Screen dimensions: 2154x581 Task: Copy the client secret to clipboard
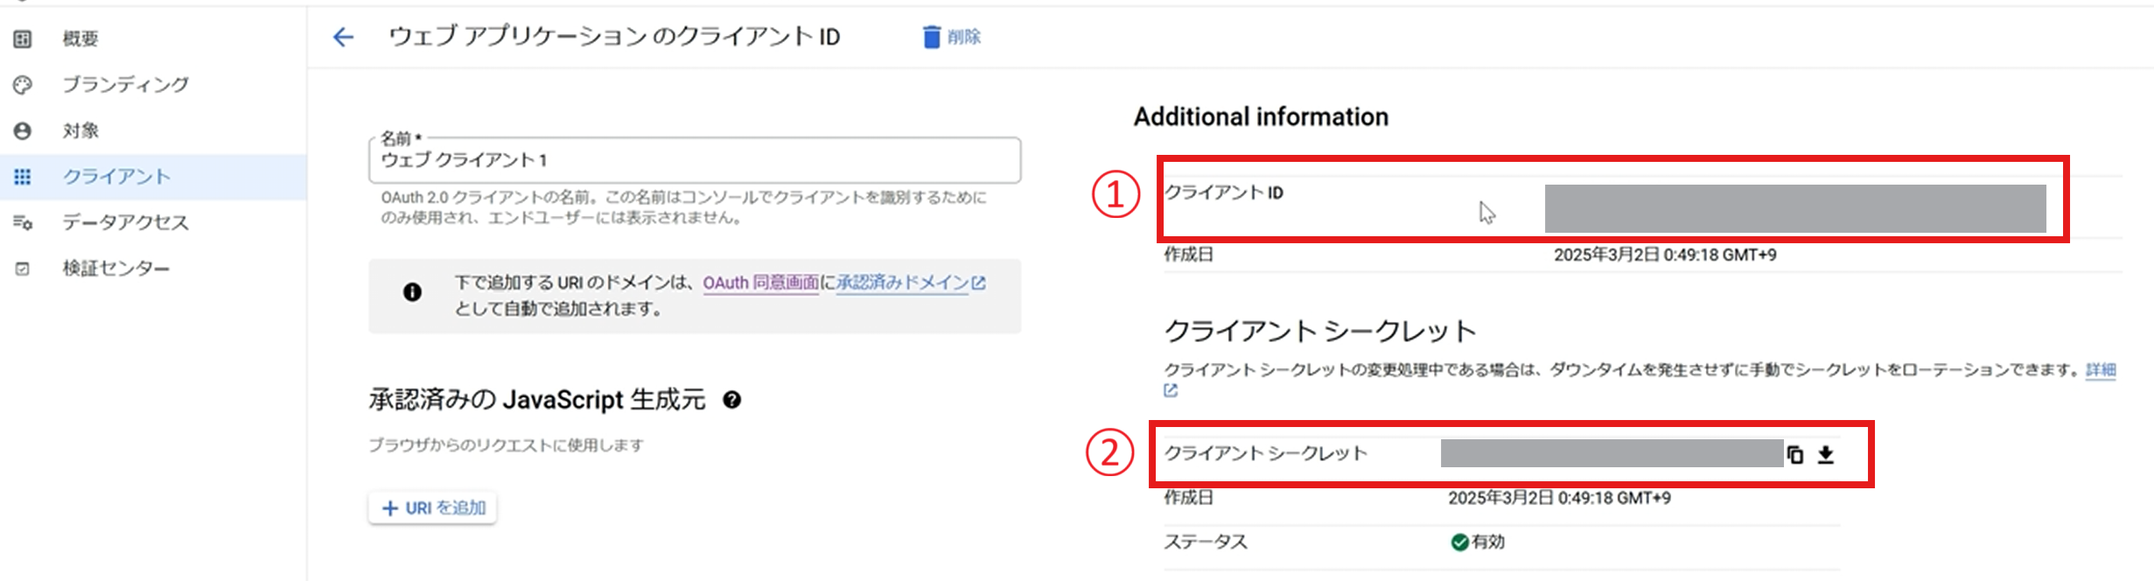[x=1795, y=454]
